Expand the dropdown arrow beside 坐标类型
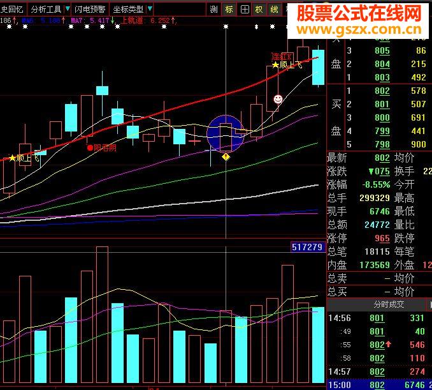432x390 pixels. point(150,9)
